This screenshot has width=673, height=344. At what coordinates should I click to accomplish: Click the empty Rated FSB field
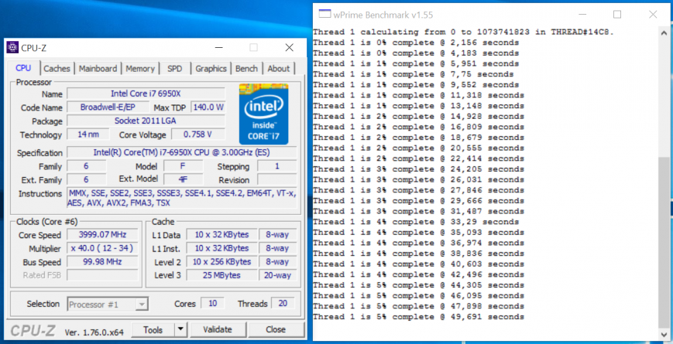point(102,275)
